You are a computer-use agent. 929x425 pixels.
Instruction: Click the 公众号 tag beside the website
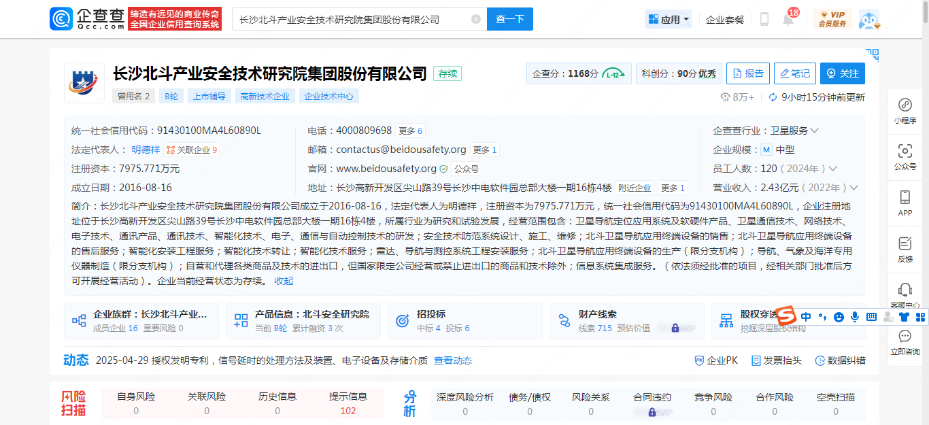tap(467, 169)
